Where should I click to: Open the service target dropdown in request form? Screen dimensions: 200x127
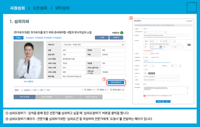(149, 66)
